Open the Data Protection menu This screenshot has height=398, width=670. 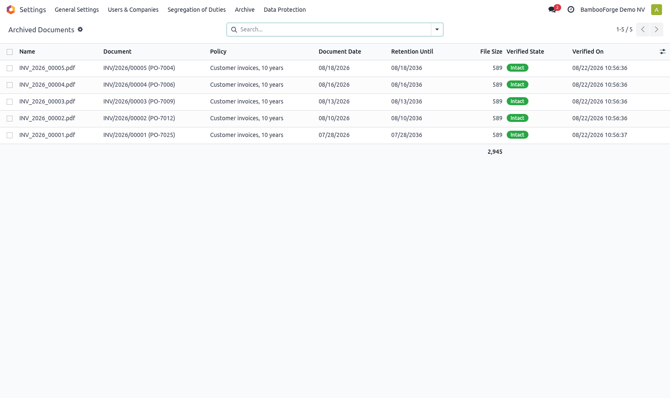point(285,10)
